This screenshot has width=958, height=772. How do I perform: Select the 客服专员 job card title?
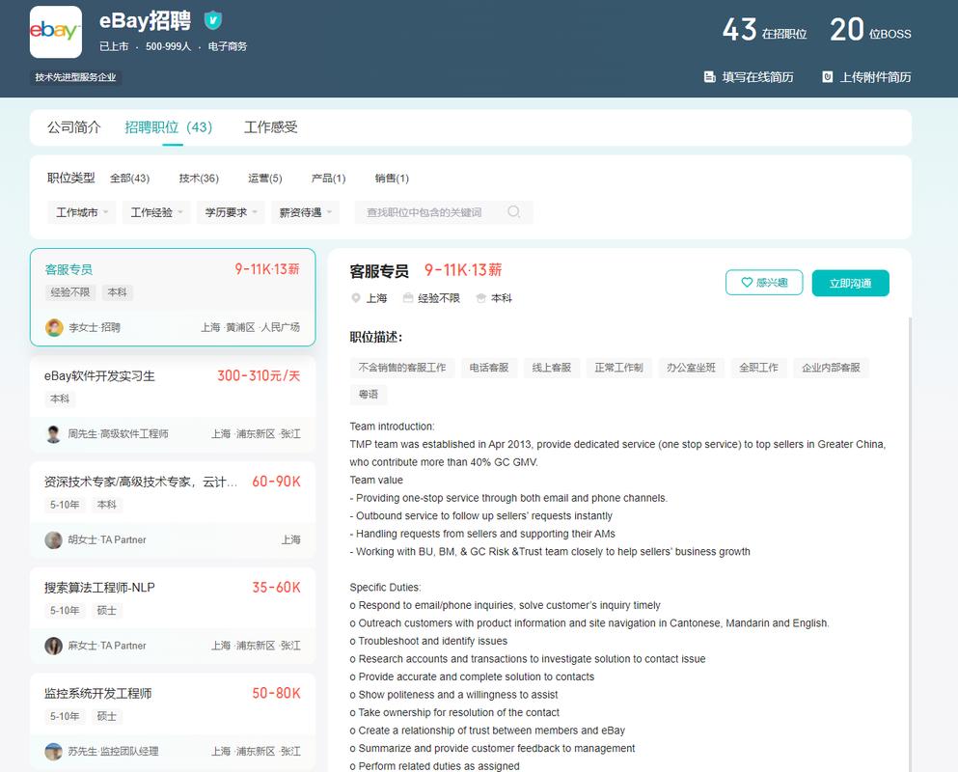68,269
